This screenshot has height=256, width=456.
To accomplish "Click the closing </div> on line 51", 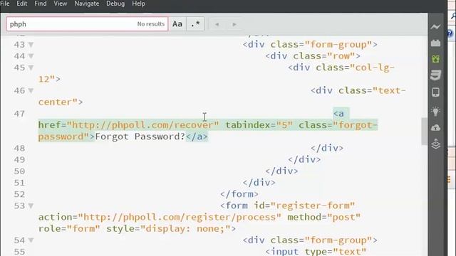I will click(x=259, y=183).
